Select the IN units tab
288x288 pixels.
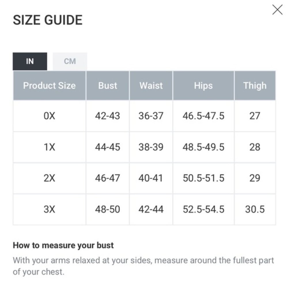tap(30, 61)
